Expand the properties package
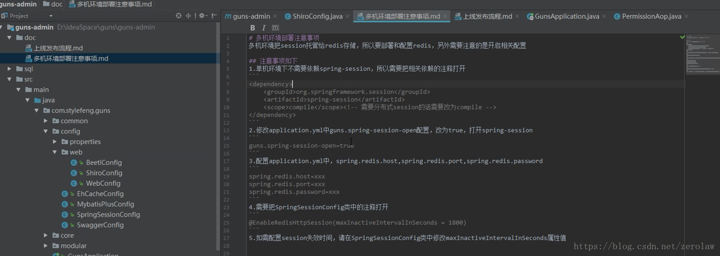 (x=55, y=142)
